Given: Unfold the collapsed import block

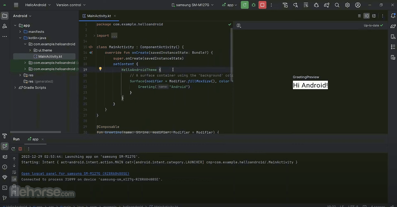Looking at the screenshot, I should pos(94,35).
